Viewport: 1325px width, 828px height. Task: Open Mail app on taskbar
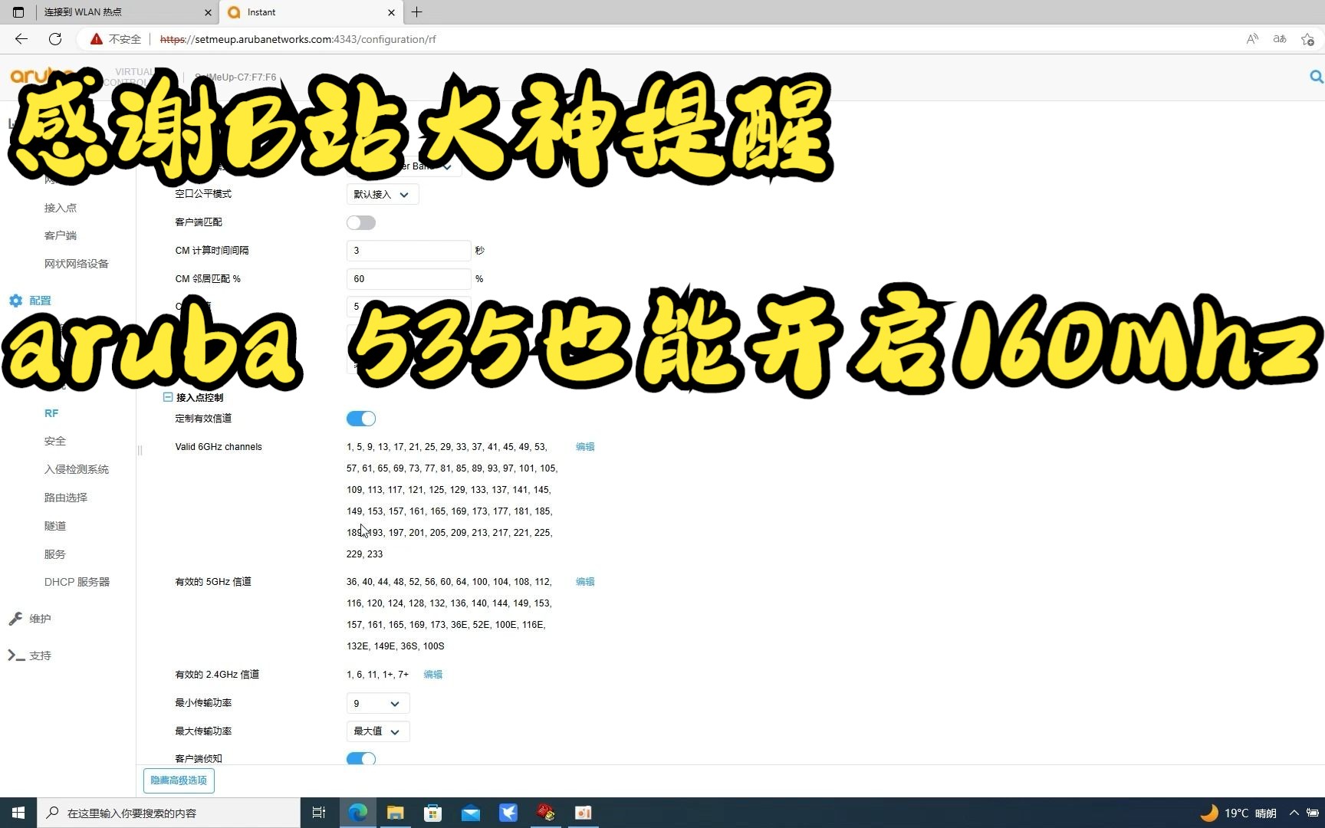(470, 813)
